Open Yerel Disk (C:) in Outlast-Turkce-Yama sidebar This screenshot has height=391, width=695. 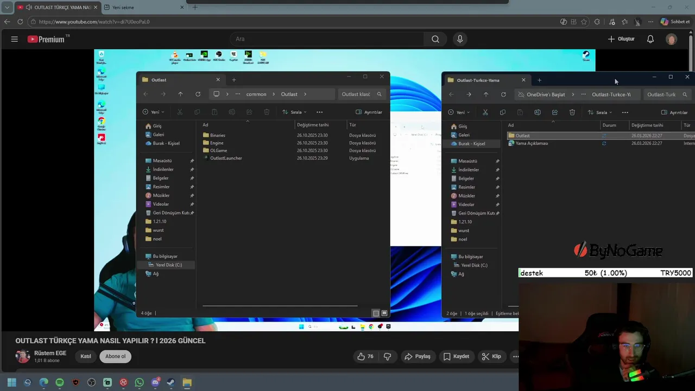pos(474,266)
